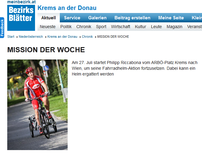Go to Galerien section
This screenshot has height=154, width=202.
98,18
